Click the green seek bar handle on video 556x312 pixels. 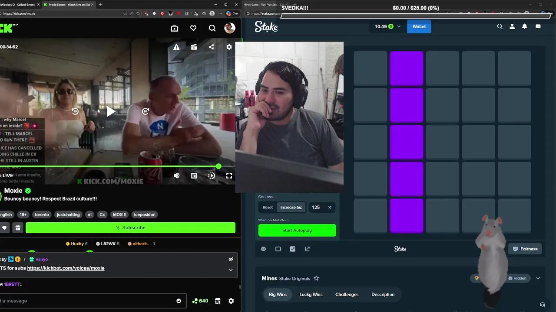point(218,166)
